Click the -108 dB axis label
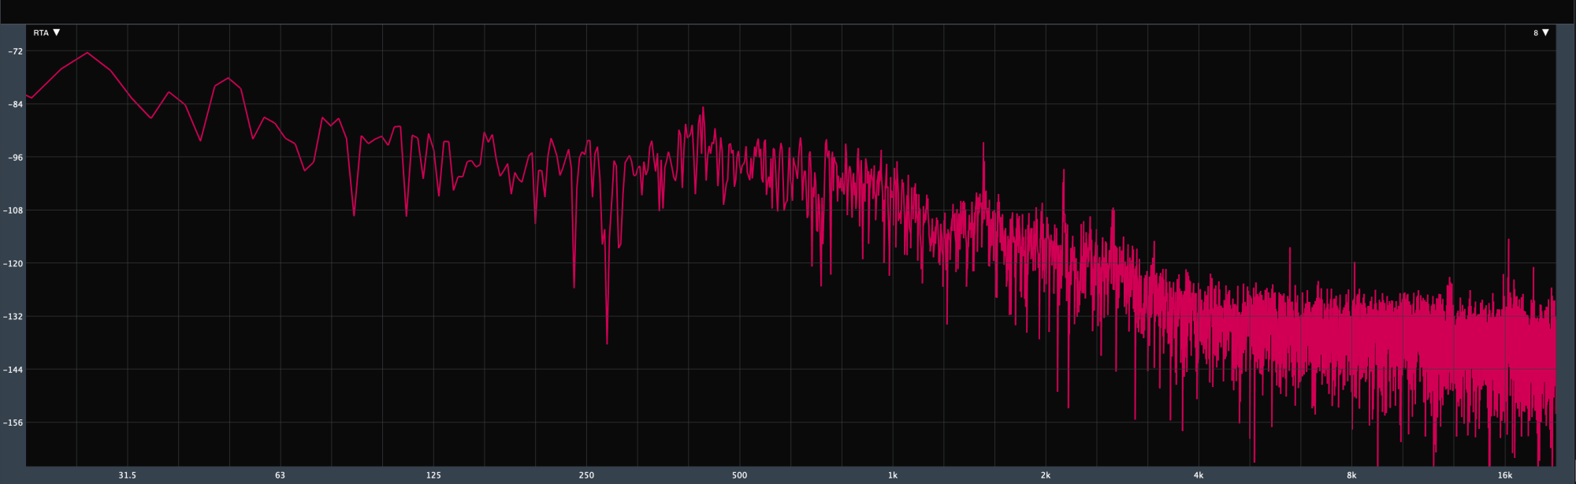This screenshot has height=484, width=1576. click(x=13, y=210)
